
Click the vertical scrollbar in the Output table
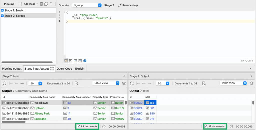pyautogui.click(x=253, y=102)
